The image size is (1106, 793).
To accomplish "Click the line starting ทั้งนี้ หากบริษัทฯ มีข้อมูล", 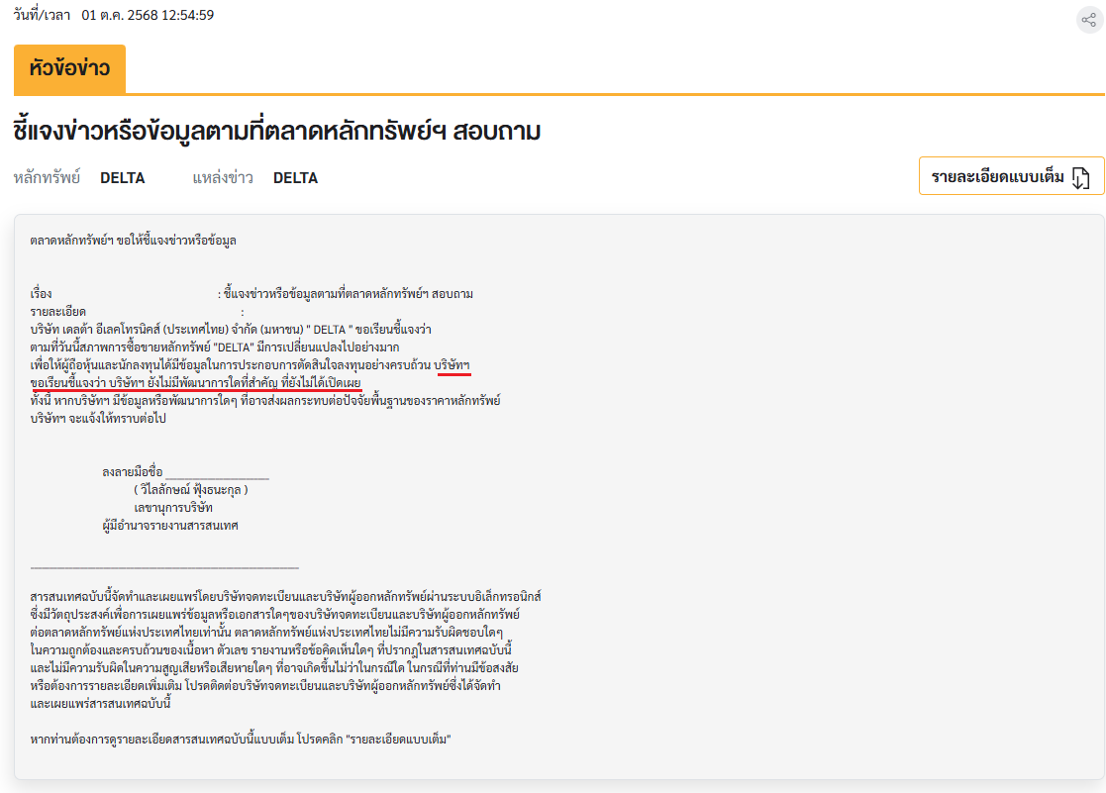I will point(265,400).
